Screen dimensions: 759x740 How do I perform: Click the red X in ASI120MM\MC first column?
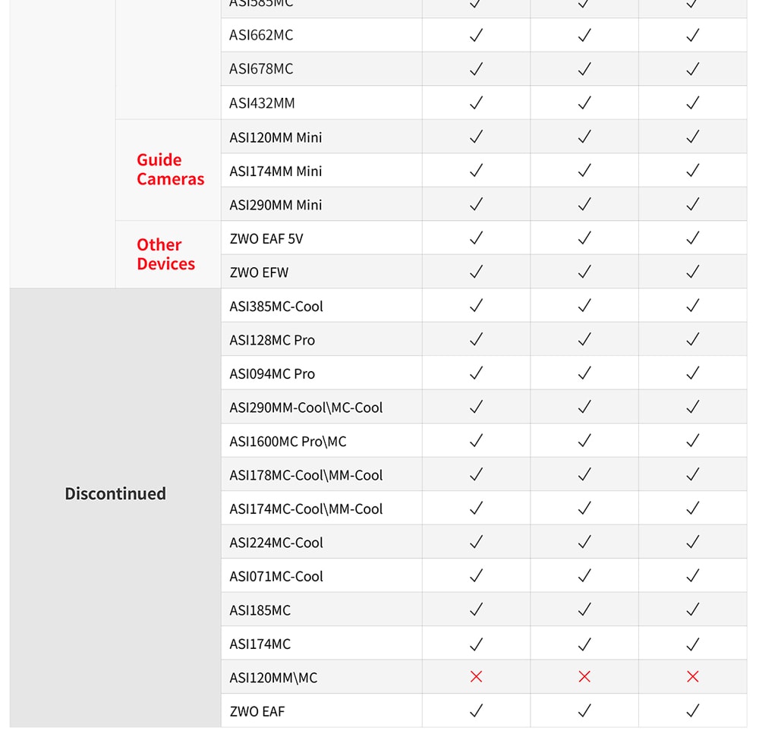pyautogui.click(x=477, y=676)
